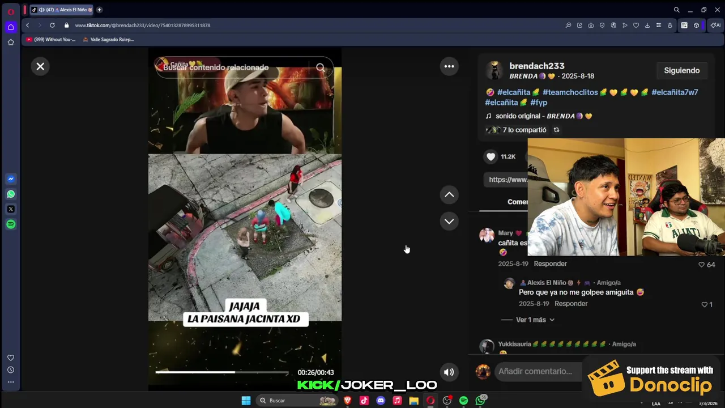The height and width of the screenshot is (408, 725).
Task: Toggle the Siguiendo follow button
Action: pyautogui.click(x=682, y=70)
